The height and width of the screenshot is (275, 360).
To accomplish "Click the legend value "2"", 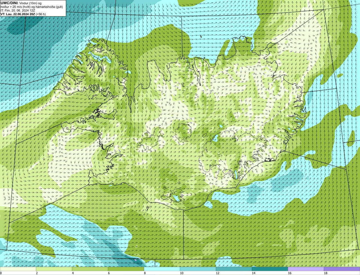I will click(37, 273).
